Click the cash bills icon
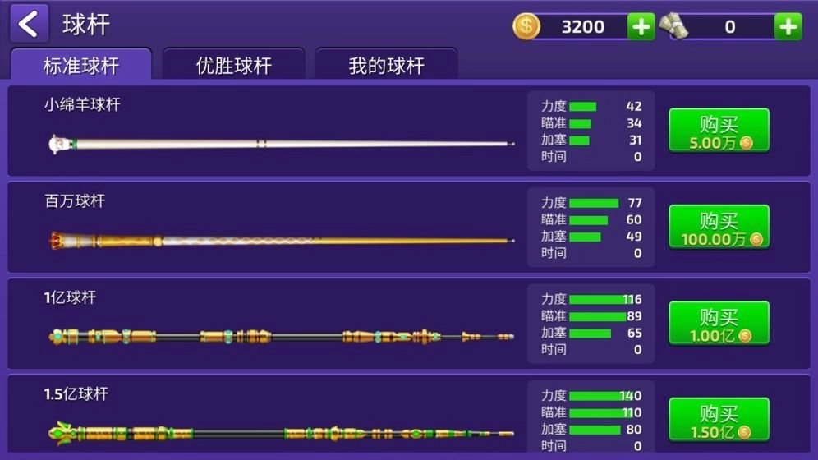The height and width of the screenshot is (460, 818). pos(673,26)
